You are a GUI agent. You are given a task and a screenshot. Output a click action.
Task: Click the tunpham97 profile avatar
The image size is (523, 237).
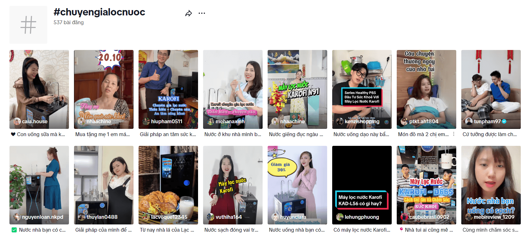[x=469, y=121]
